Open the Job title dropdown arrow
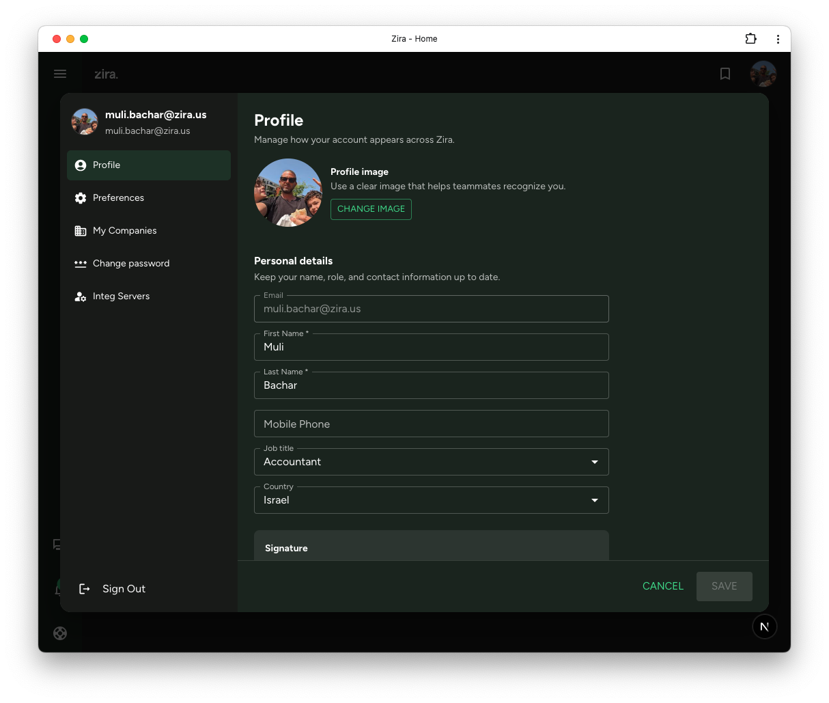829x703 pixels. pos(595,463)
